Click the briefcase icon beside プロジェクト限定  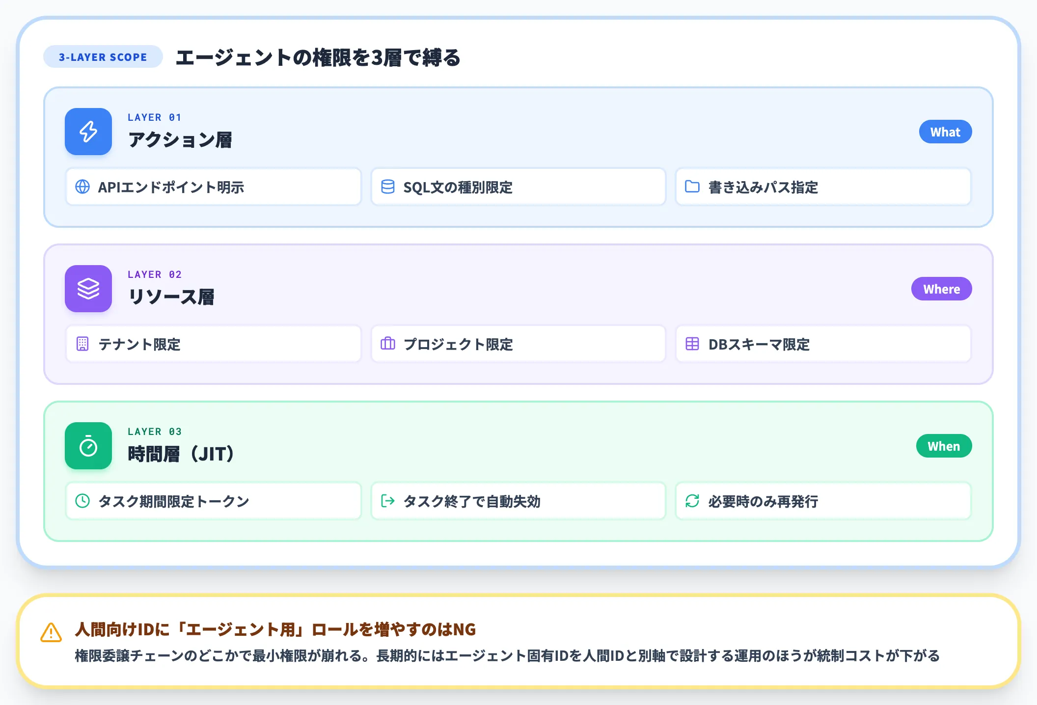(x=388, y=344)
